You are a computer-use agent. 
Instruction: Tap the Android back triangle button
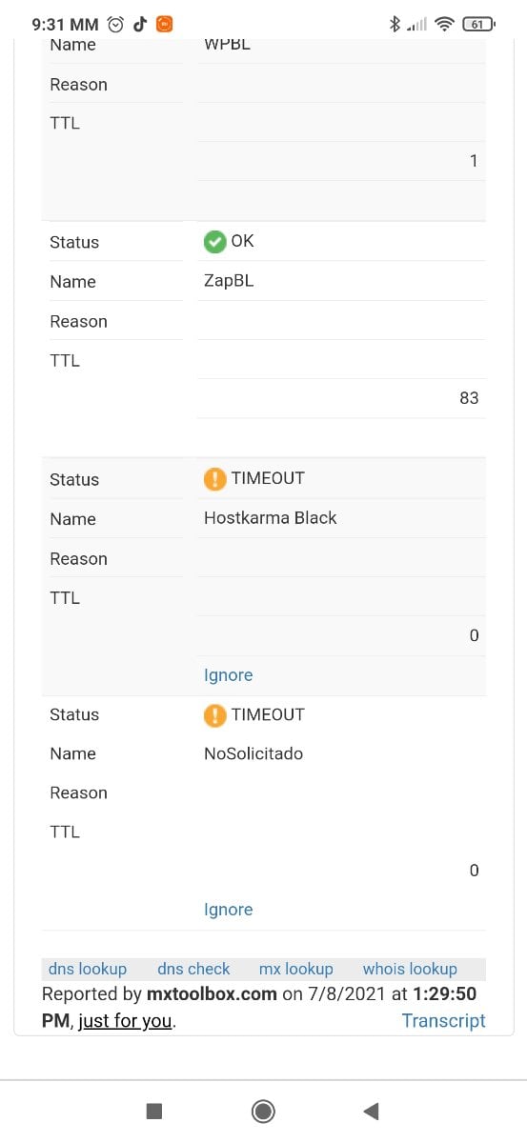[x=372, y=1111]
